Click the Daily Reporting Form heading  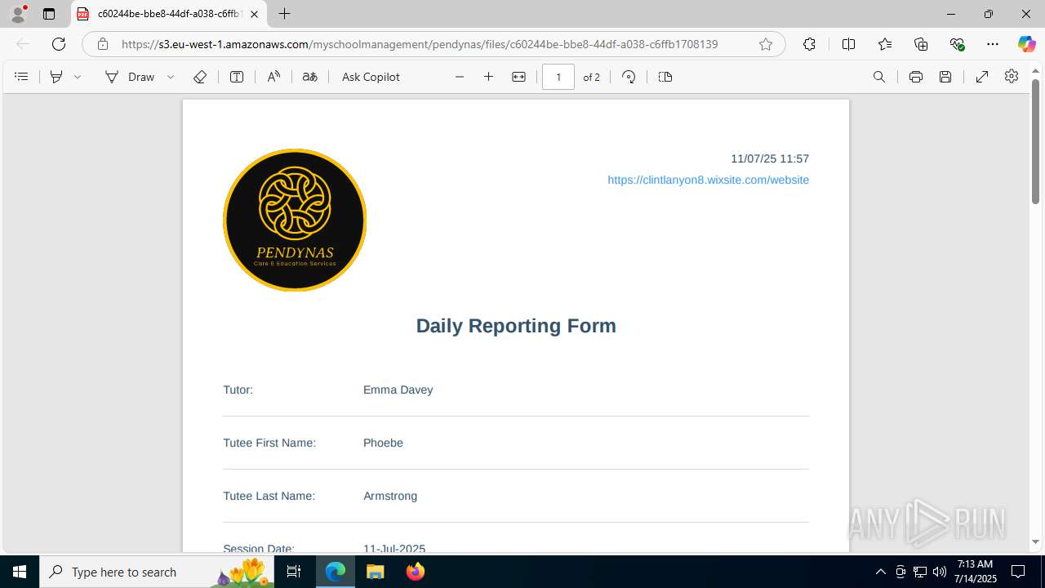pos(516,326)
